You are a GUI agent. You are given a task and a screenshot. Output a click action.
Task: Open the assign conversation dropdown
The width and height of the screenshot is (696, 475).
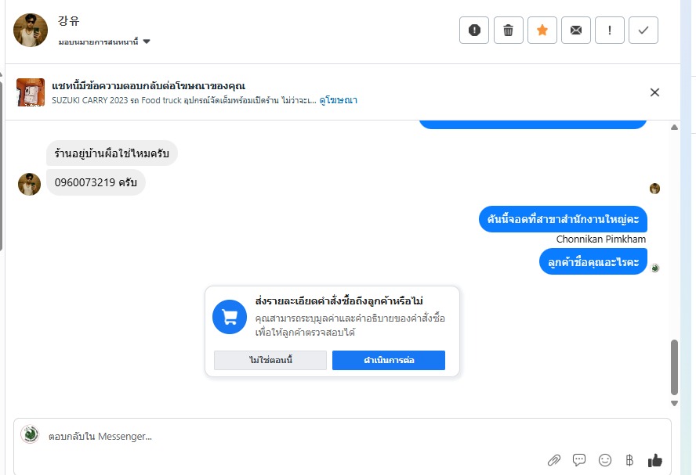point(104,41)
